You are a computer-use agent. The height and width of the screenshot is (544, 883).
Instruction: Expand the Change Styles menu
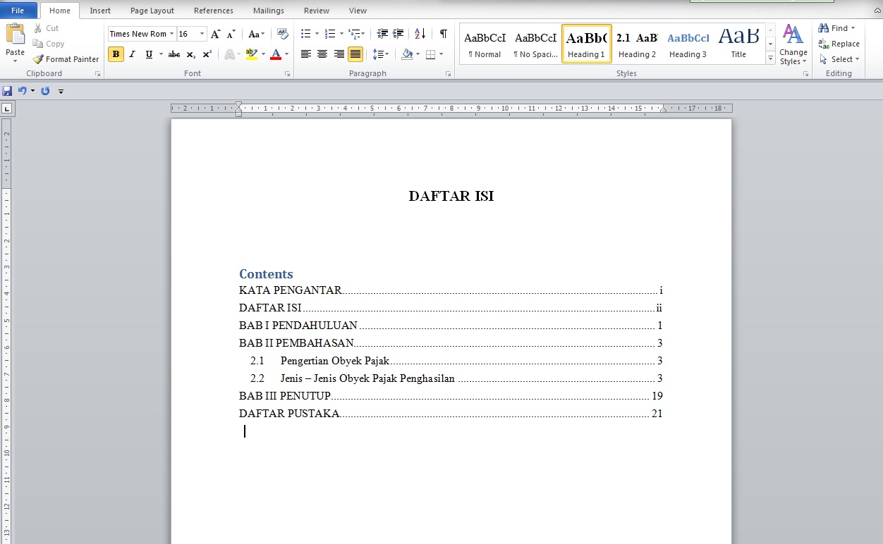pyautogui.click(x=793, y=44)
